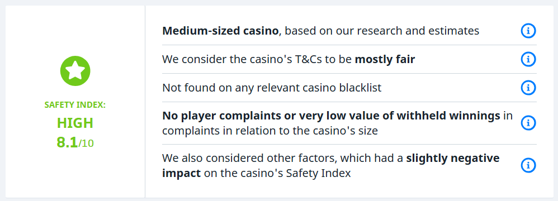Click bold Medium-sized casino text
The width and height of the screenshot is (558, 201).
click(220, 31)
